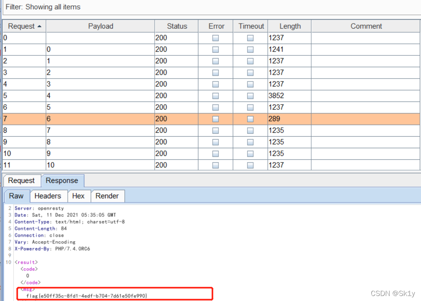Select request number 0 row
The width and height of the screenshot is (421, 301).
211,38
